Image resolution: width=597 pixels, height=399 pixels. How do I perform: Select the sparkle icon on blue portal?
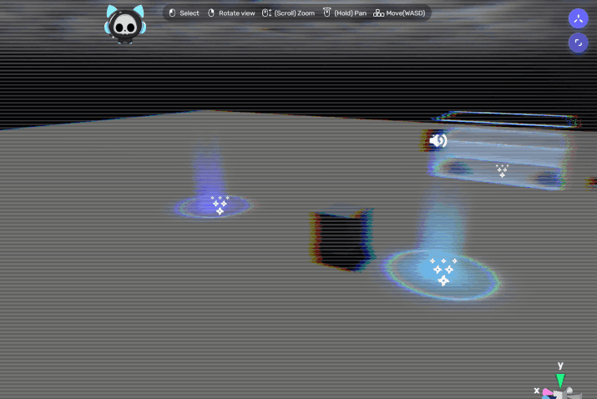pyautogui.click(x=443, y=270)
